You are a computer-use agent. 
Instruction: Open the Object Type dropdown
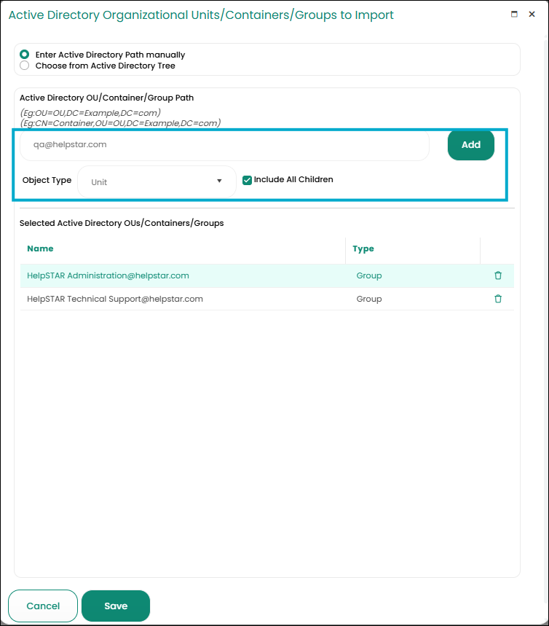tap(157, 181)
